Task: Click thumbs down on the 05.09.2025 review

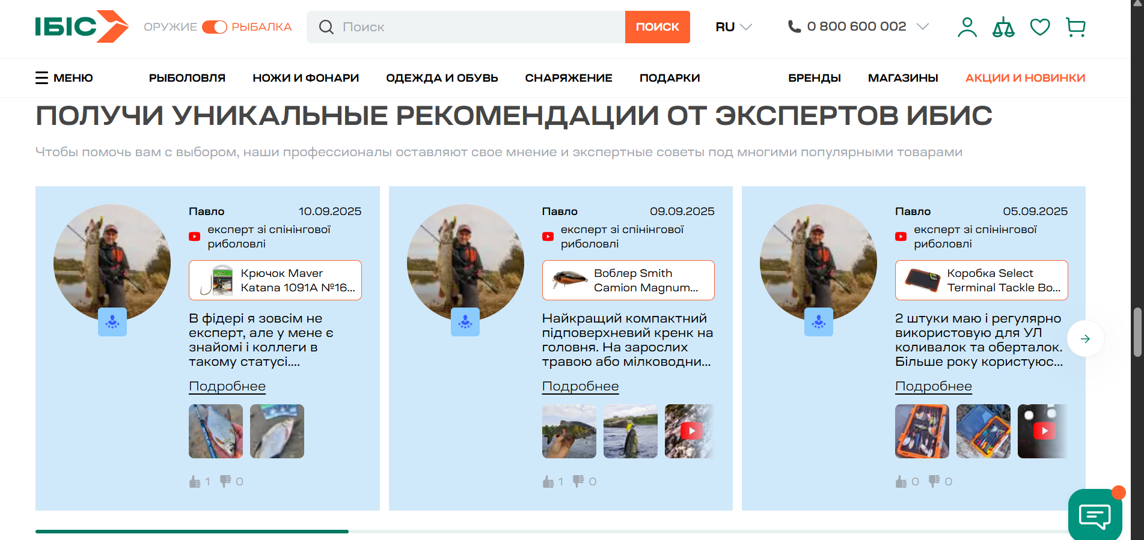Action: pyautogui.click(x=934, y=481)
